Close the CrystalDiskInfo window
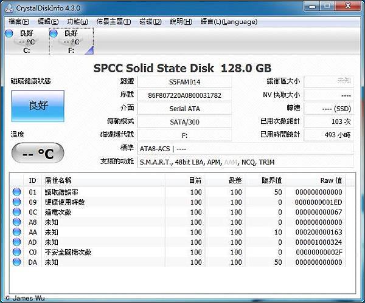The width and height of the screenshot is (365, 303). [x=348, y=6]
